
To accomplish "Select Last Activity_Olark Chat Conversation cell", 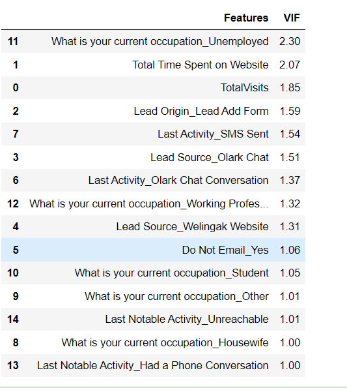I will click(x=178, y=180).
